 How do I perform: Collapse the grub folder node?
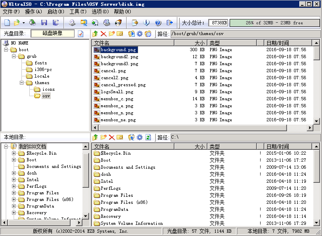pyautogui.click(x=14, y=57)
